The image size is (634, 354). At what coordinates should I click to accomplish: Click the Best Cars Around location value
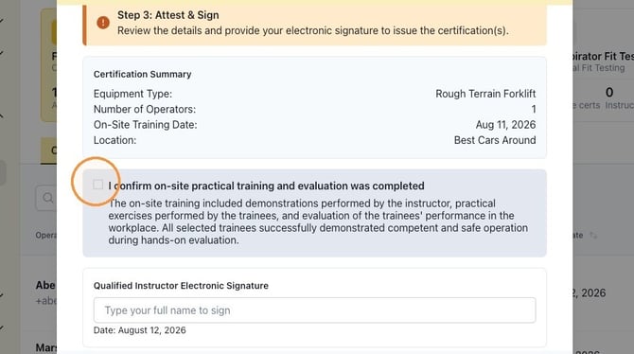(495, 140)
